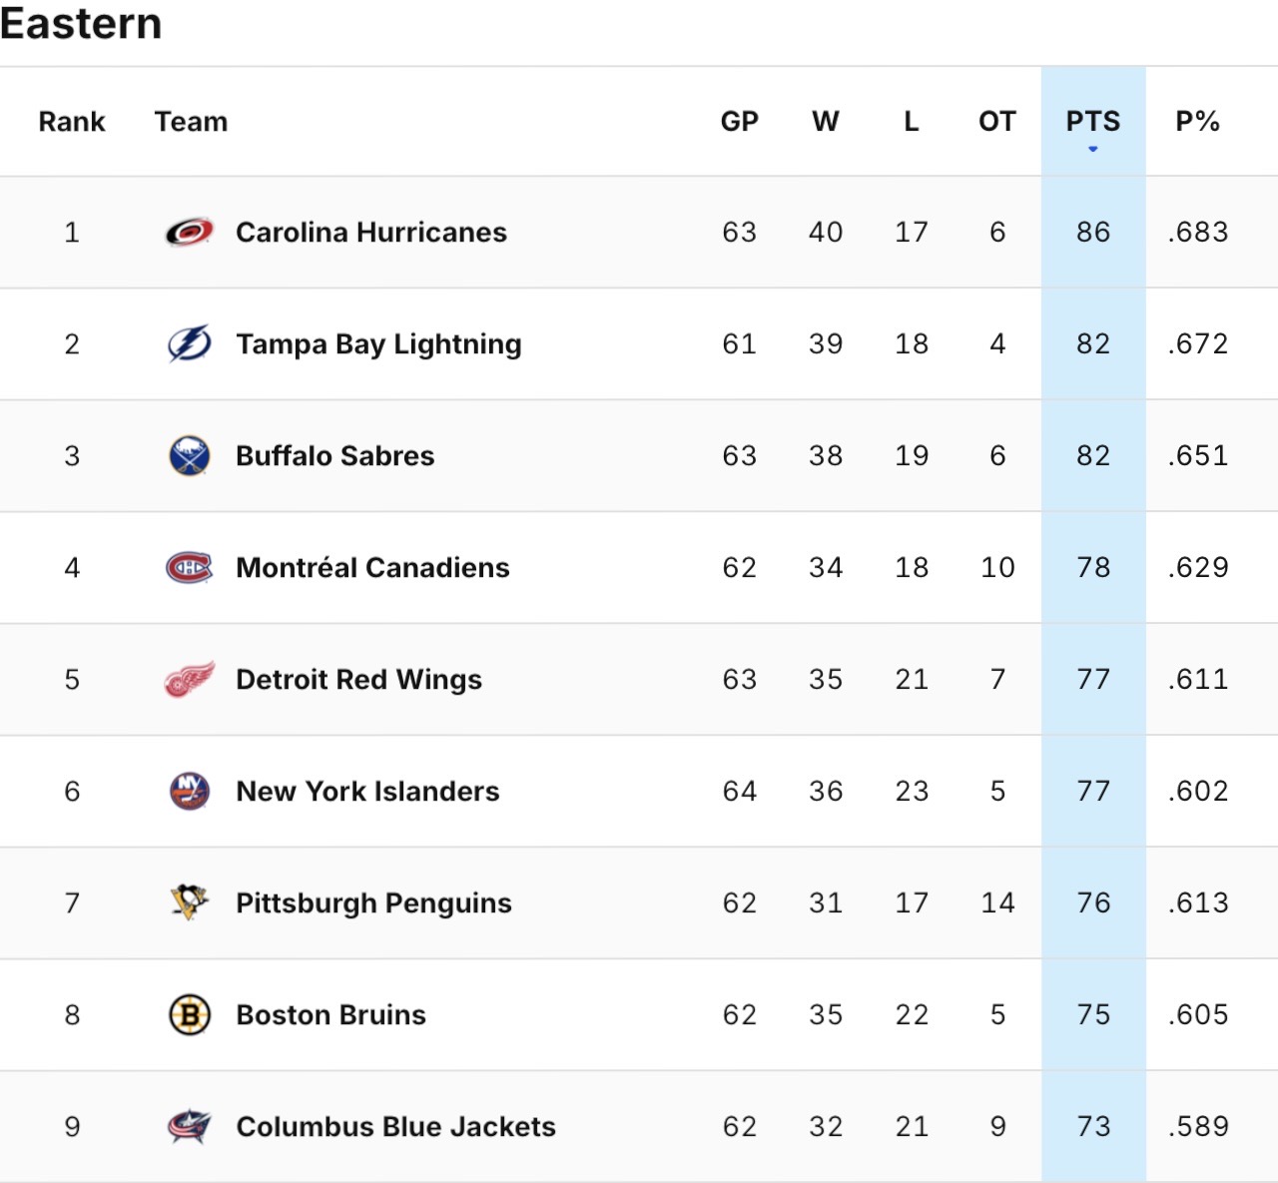Screen dimensions: 1278x1183
Task: Open the Carolina Hurricanes team link
Action: [370, 232]
